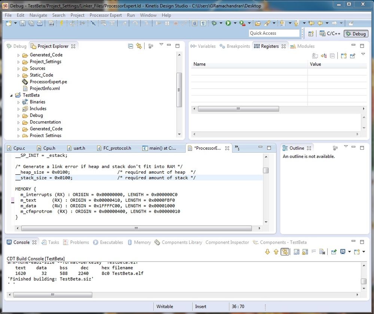Click the External Tools run icon
The height and width of the screenshot is (314, 374).
(x=242, y=23)
